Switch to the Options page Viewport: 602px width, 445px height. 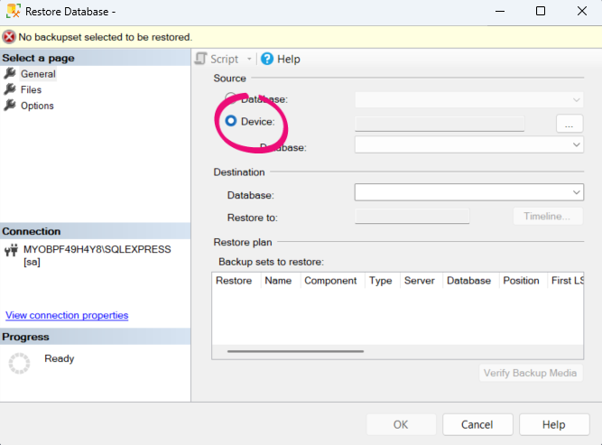(x=37, y=106)
